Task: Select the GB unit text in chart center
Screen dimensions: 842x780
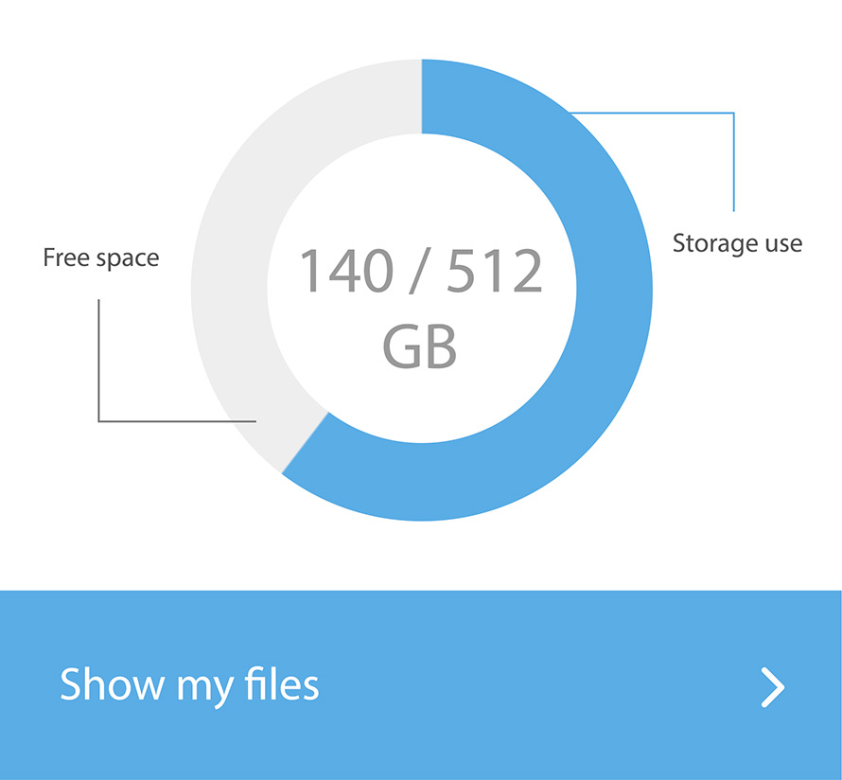Action: 420,346
